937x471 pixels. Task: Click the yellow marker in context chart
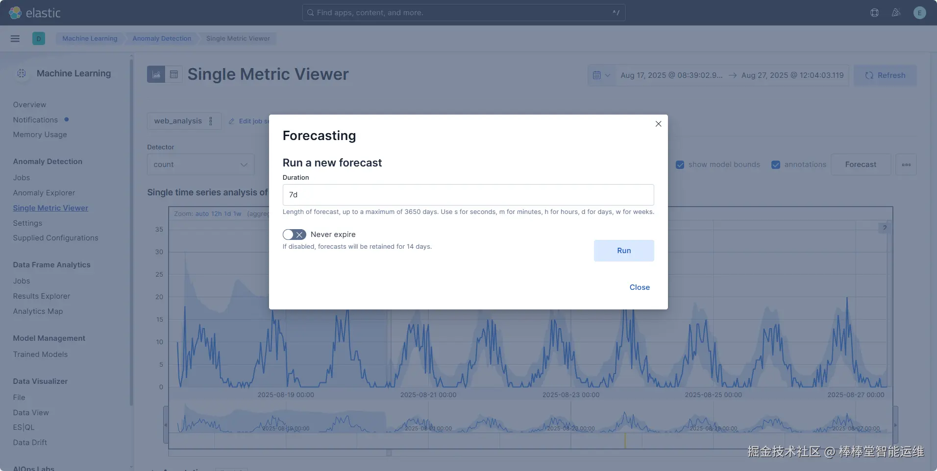click(x=625, y=440)
